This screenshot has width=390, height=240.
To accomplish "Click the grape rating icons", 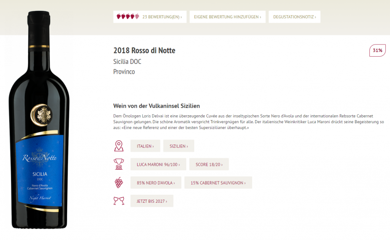I will pos(128,17).
